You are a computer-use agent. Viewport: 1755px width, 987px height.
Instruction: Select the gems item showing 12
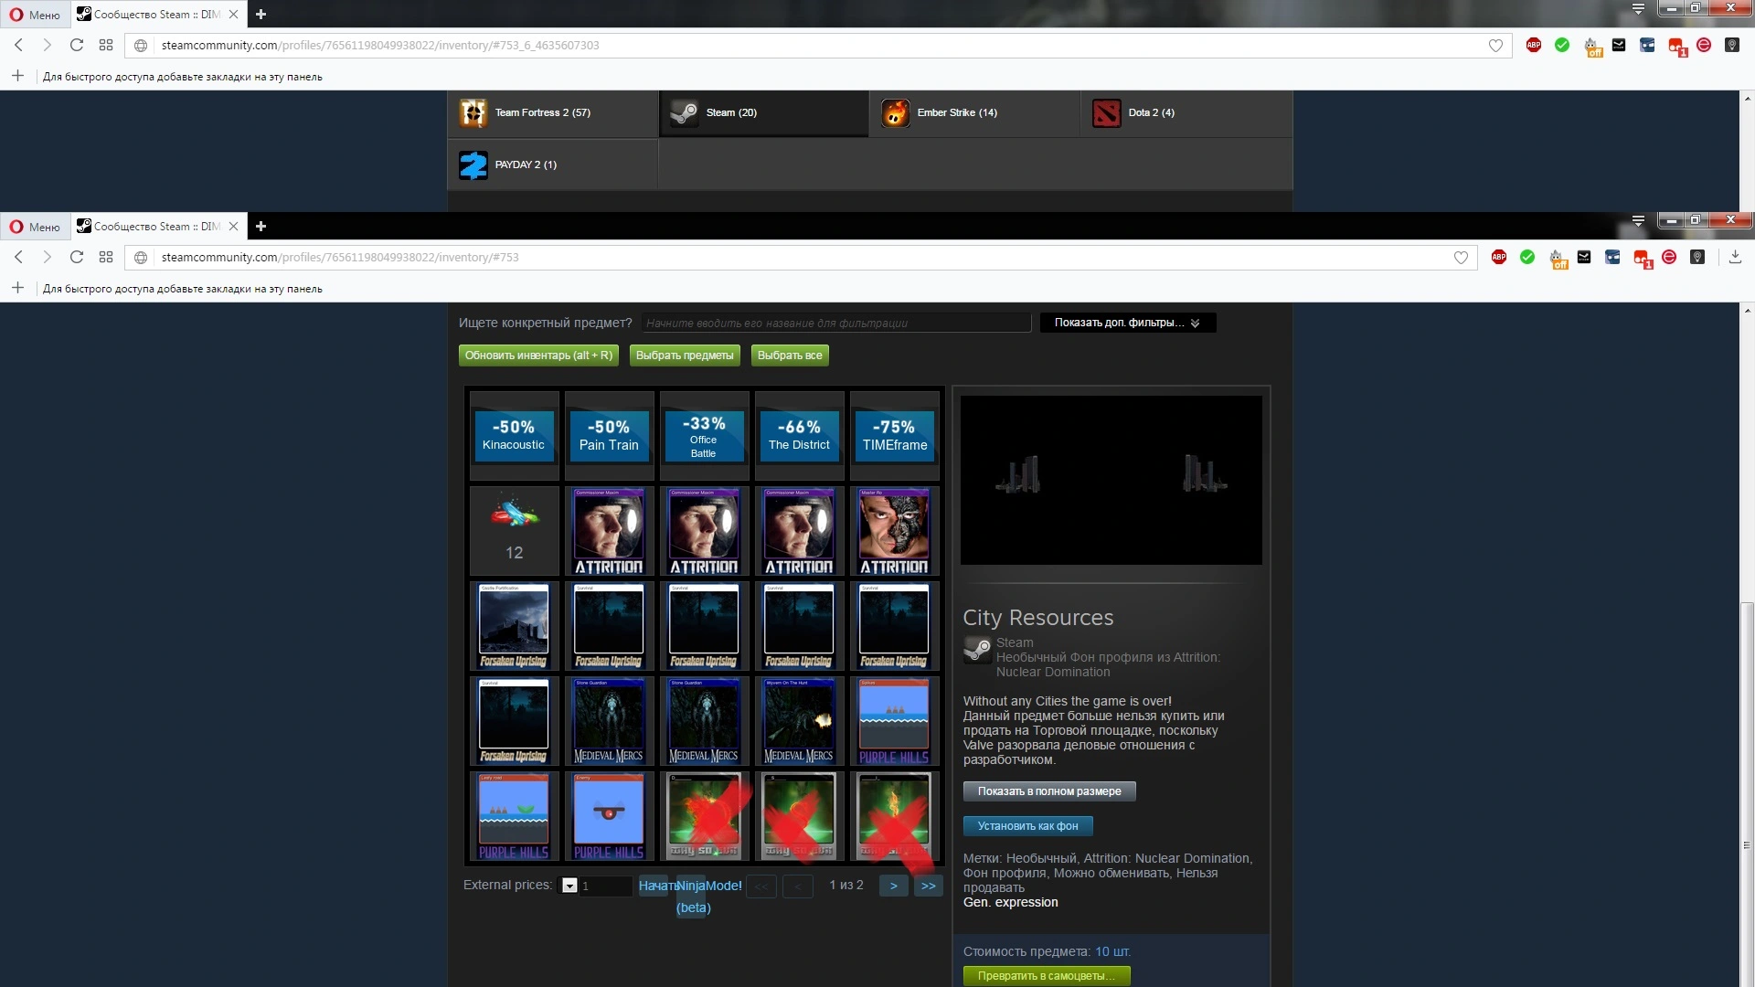[x=515, y=531]
